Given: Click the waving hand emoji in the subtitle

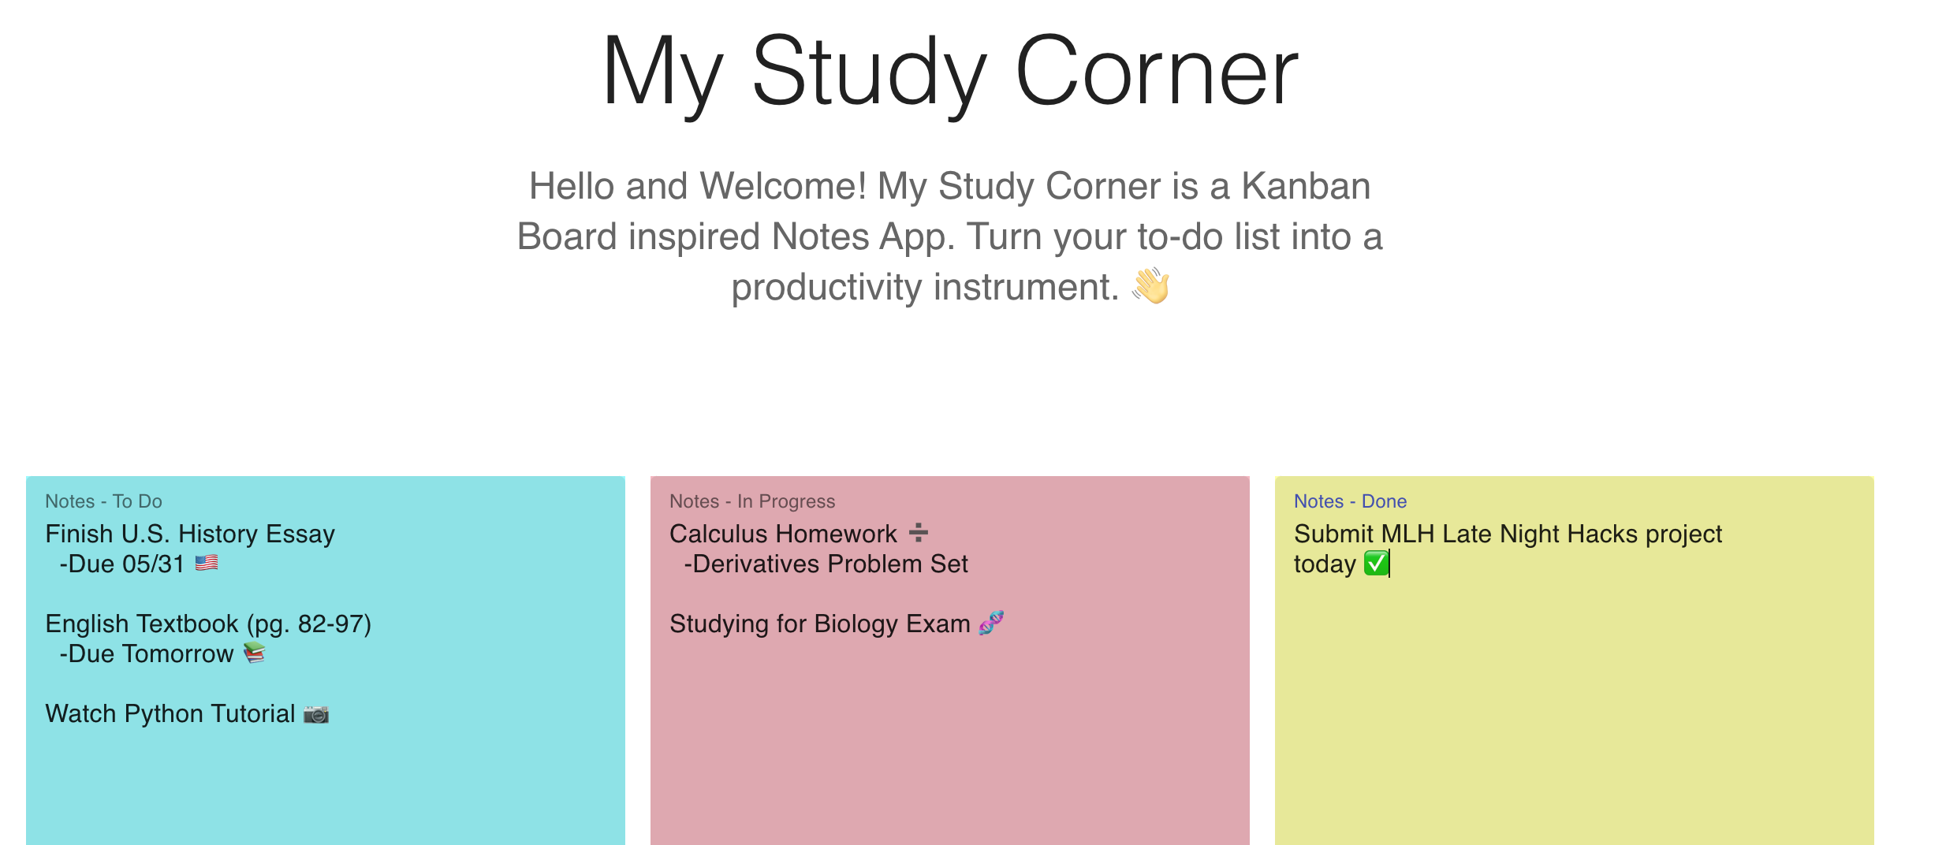Looking at the screenshot, I should pos(1151,285).
